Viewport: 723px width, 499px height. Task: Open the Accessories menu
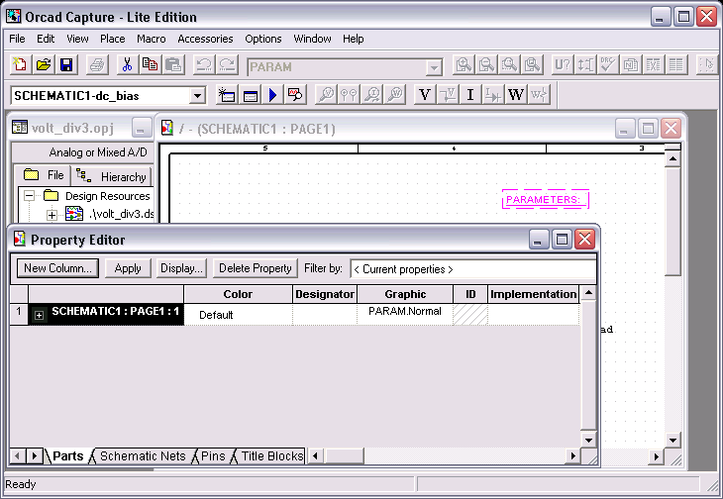pyautogui.click(x=205, y=39)
